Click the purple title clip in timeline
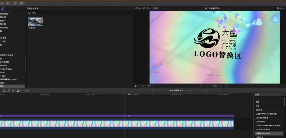 tap(117, 116)
